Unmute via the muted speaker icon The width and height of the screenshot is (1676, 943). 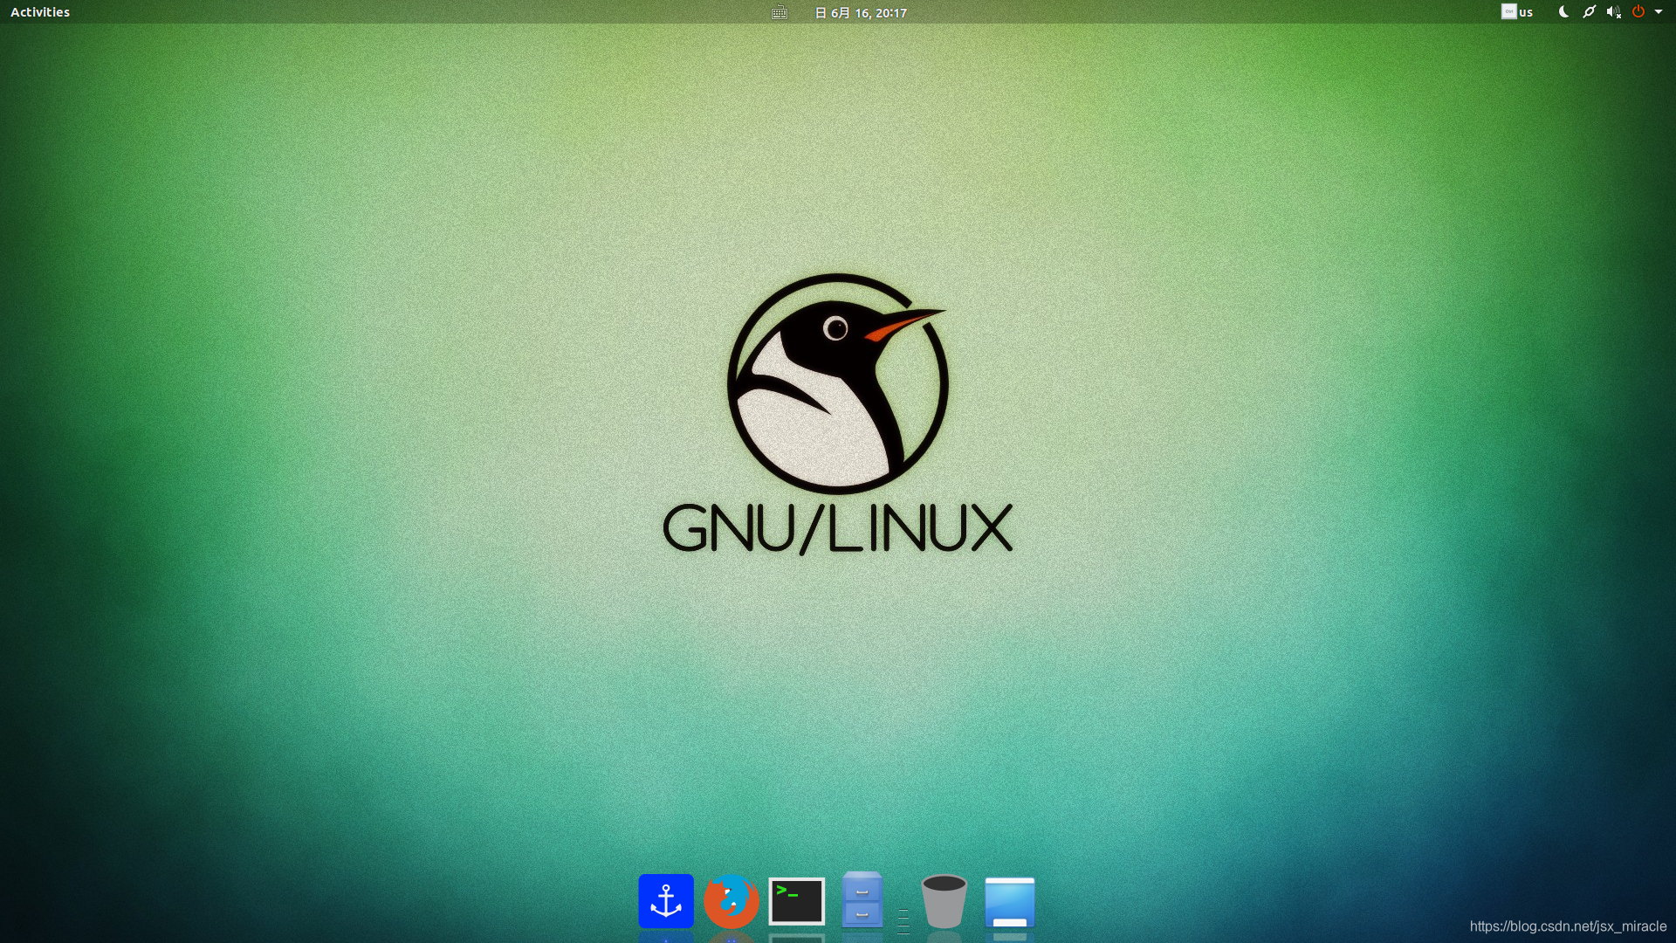(x=1613, y=12)
